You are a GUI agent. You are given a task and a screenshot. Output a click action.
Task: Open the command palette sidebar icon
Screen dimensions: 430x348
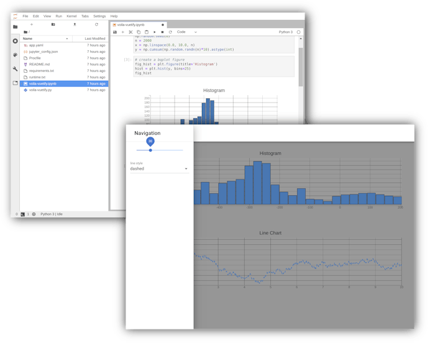pyautogui.click(x=16, y=55)
